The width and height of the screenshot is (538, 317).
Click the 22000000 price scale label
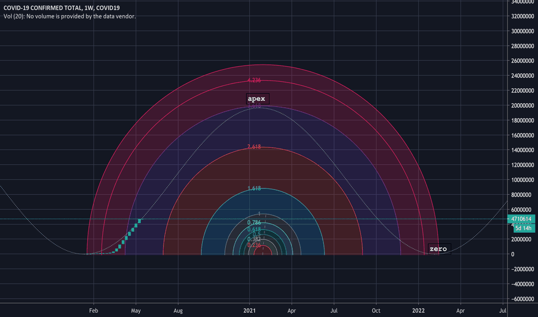522,91
